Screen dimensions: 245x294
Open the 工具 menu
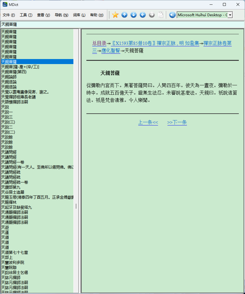pos(26,15)
